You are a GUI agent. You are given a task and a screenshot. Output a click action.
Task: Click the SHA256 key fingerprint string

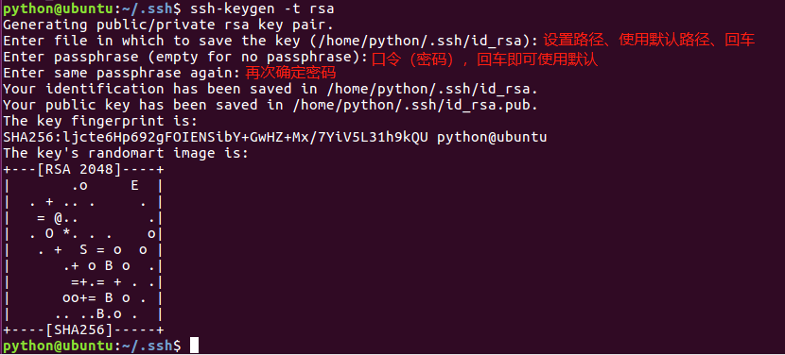pyautogui.click(x=216, y=137)
